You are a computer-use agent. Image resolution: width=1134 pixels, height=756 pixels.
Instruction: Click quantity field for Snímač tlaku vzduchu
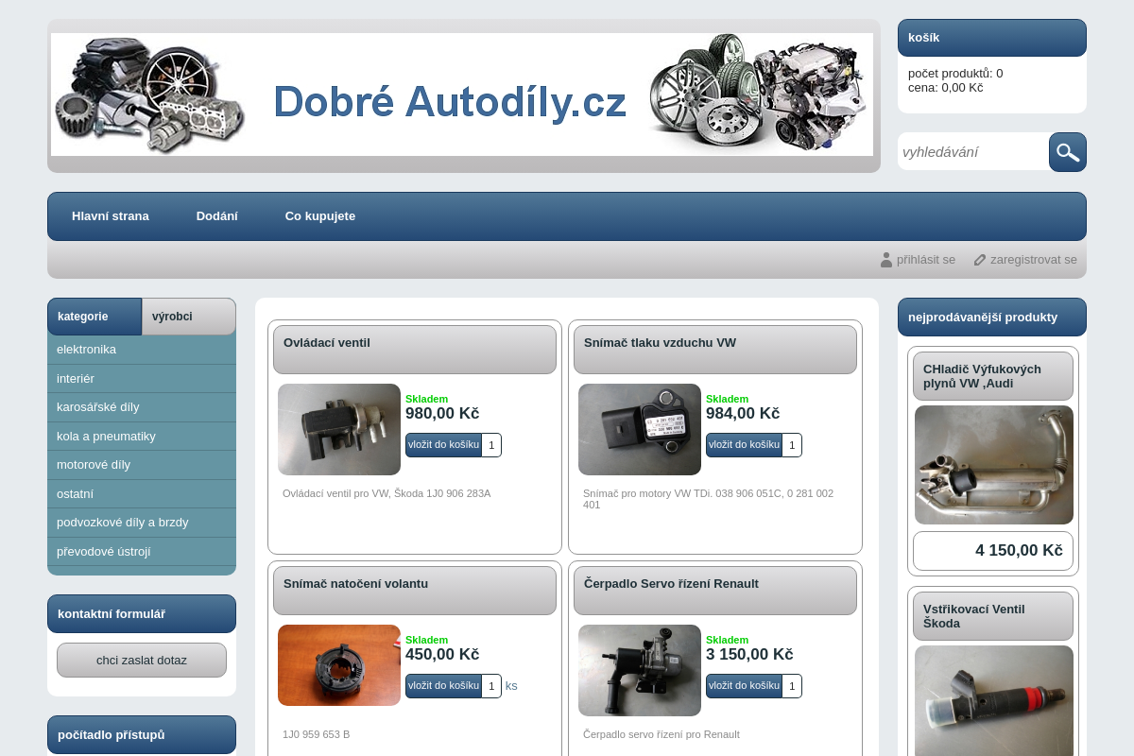tap(792, 445)
